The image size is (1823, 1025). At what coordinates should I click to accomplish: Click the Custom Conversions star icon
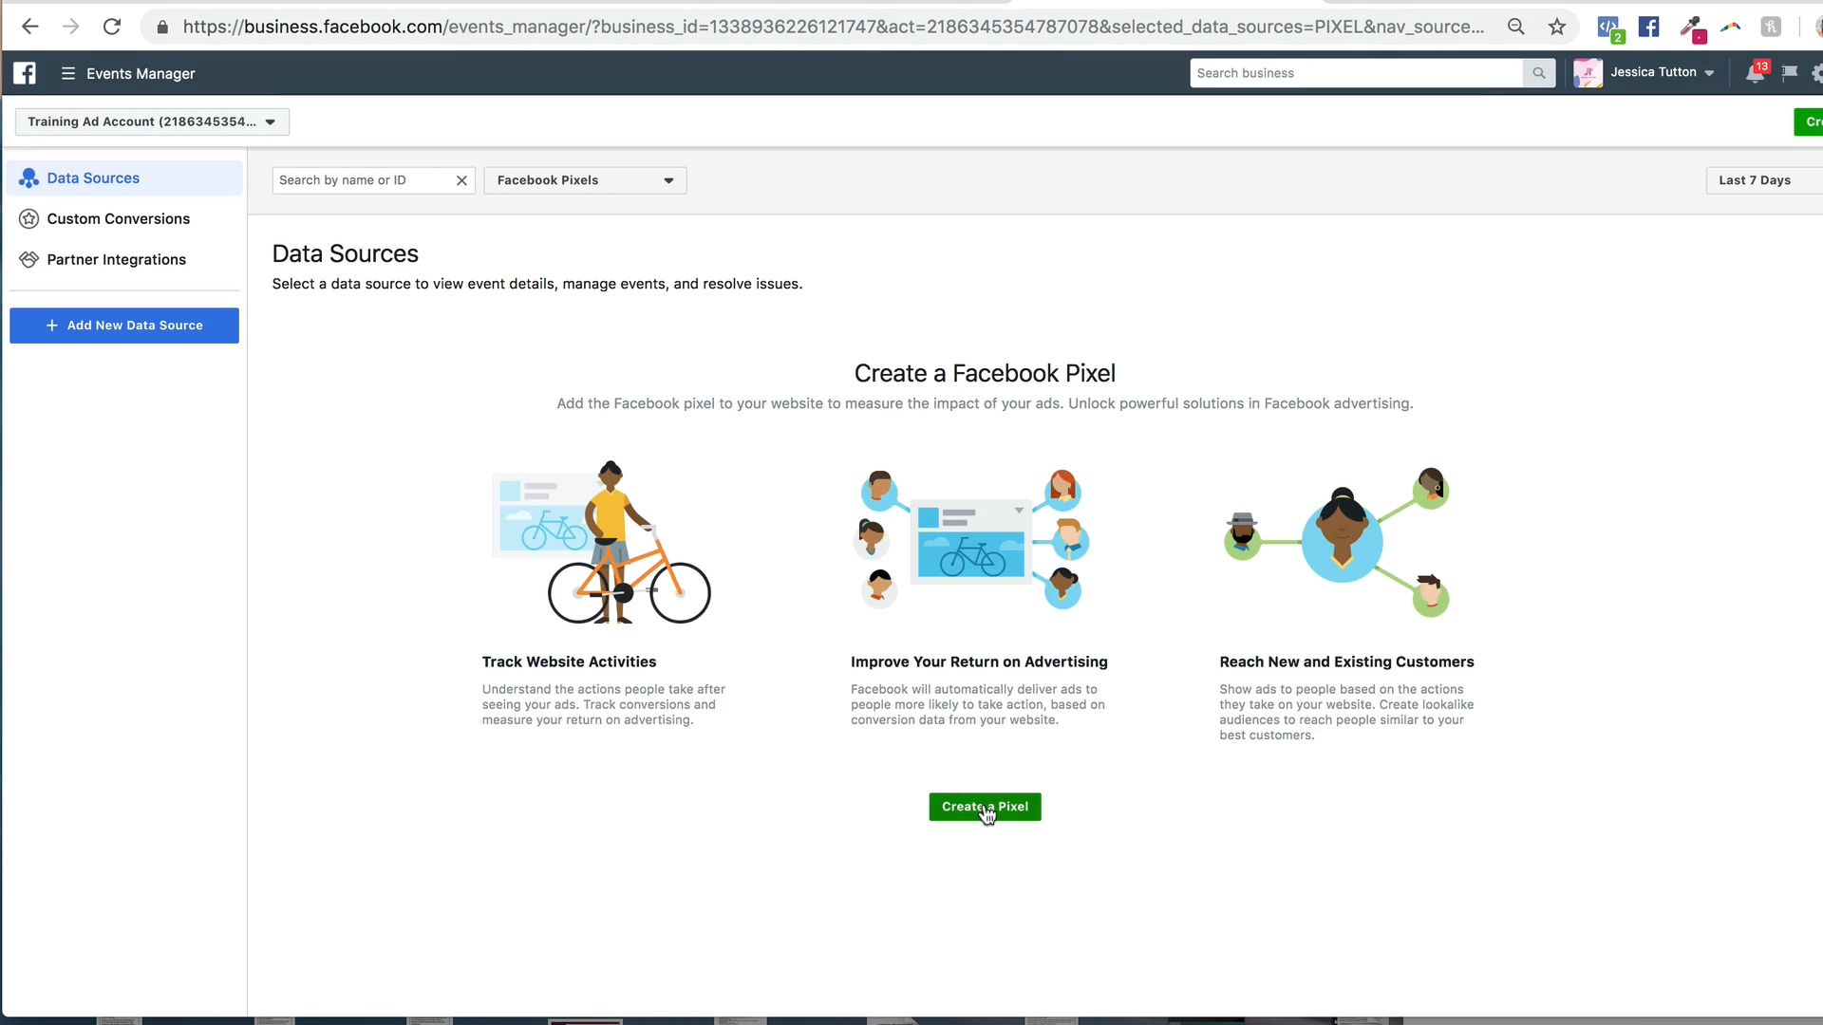click(29, 218)
